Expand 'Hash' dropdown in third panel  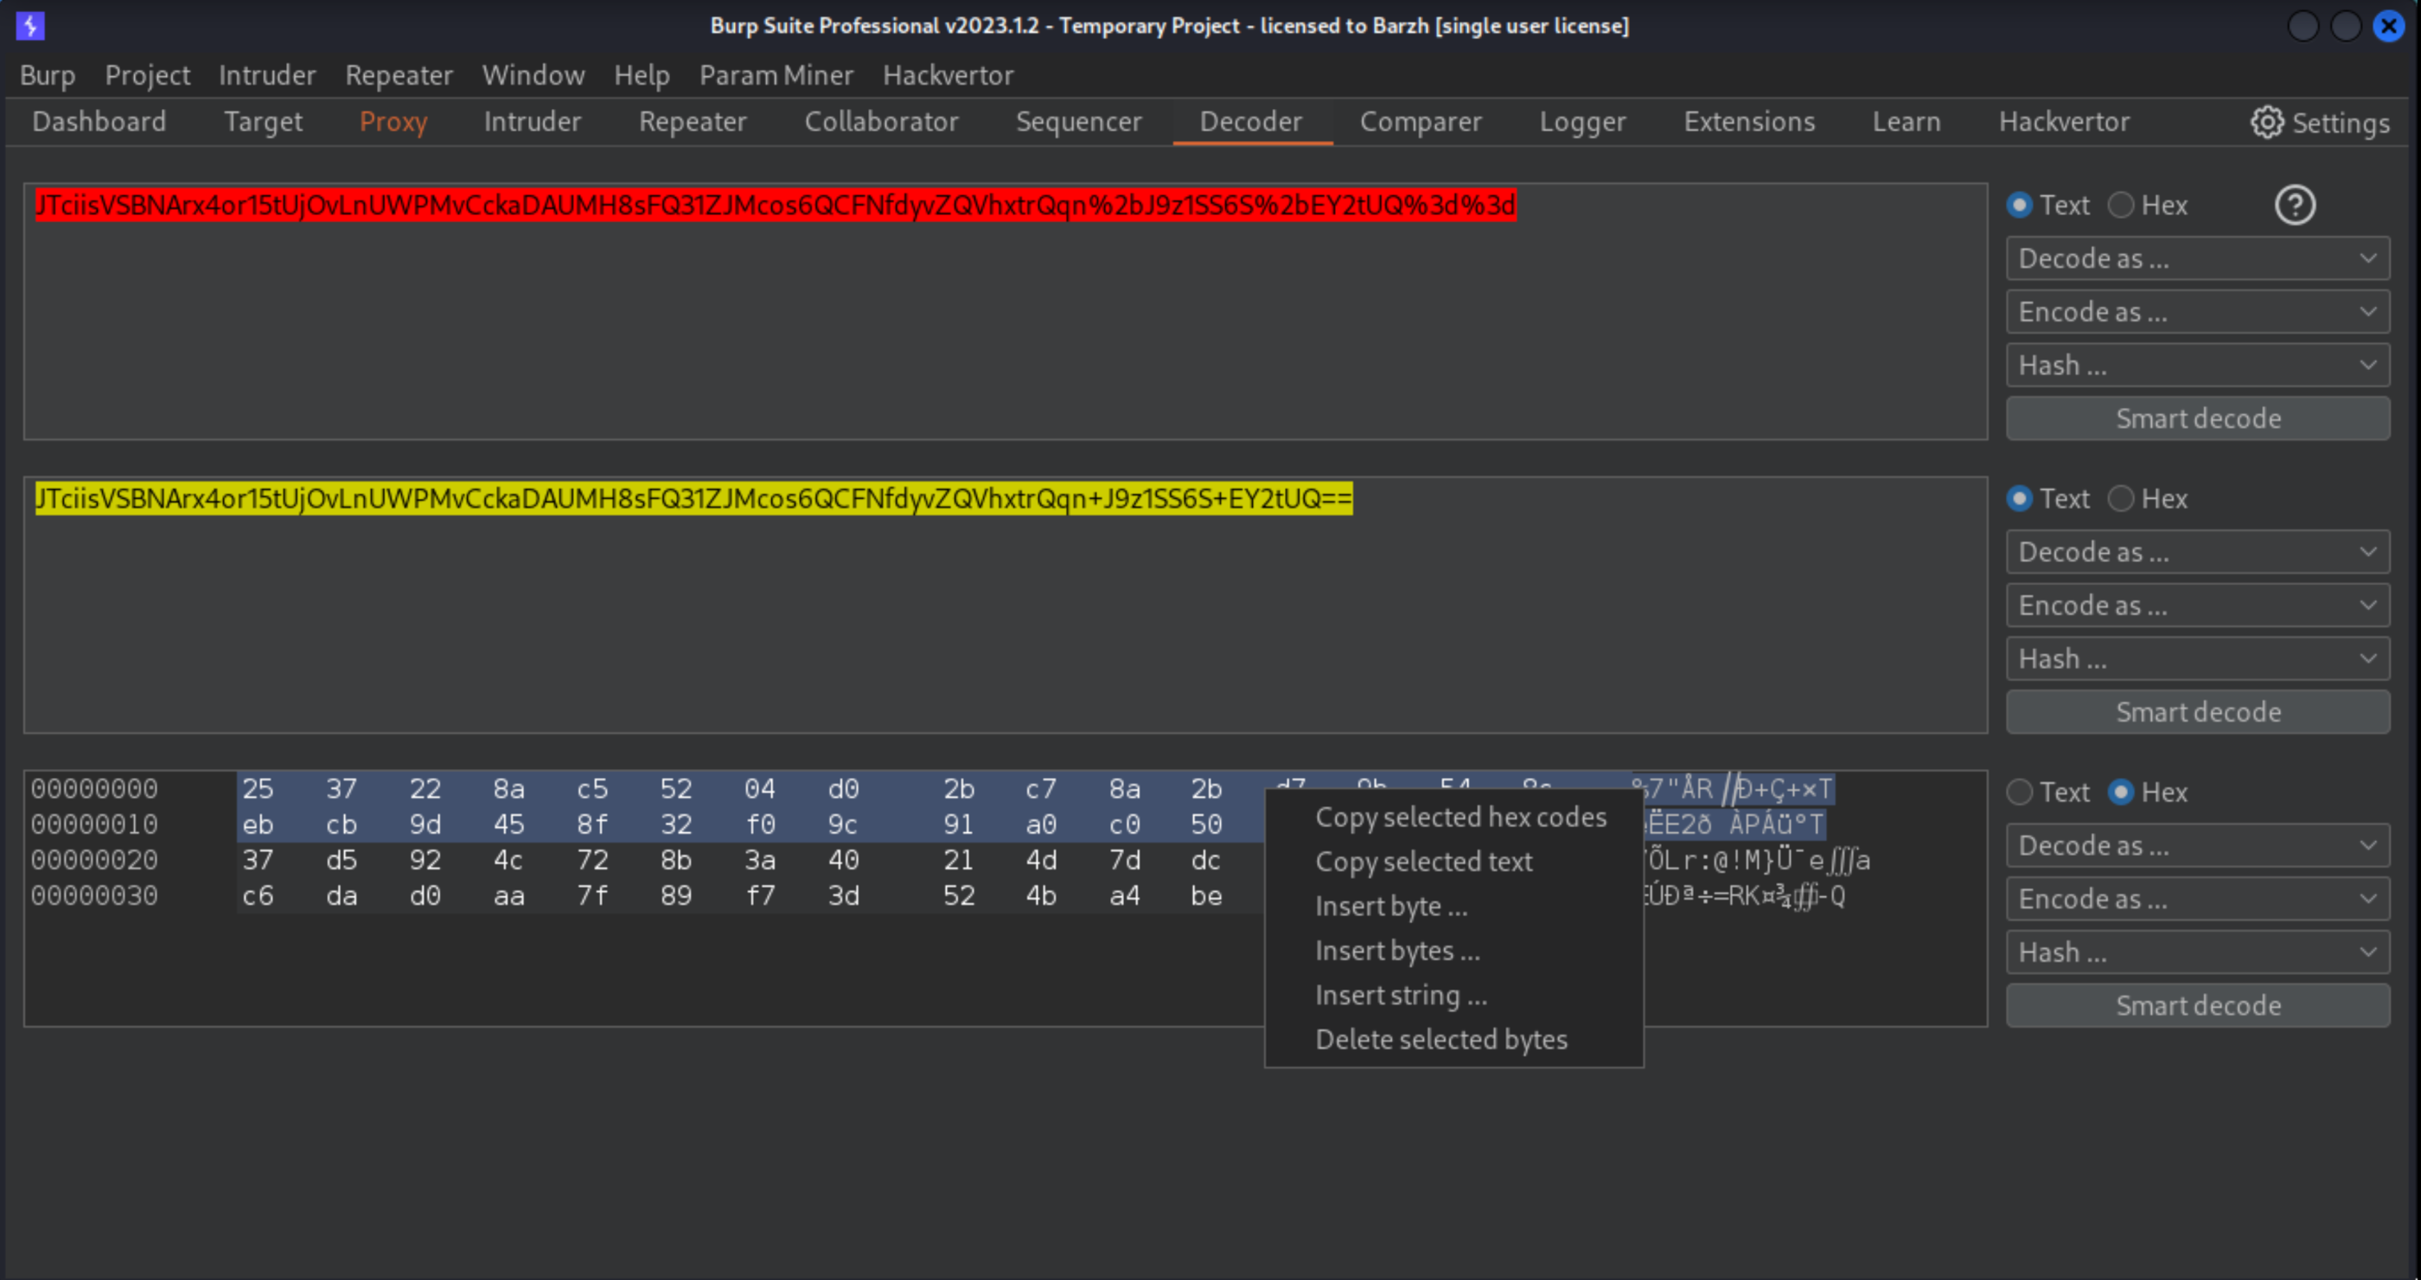click(2197, 953)
